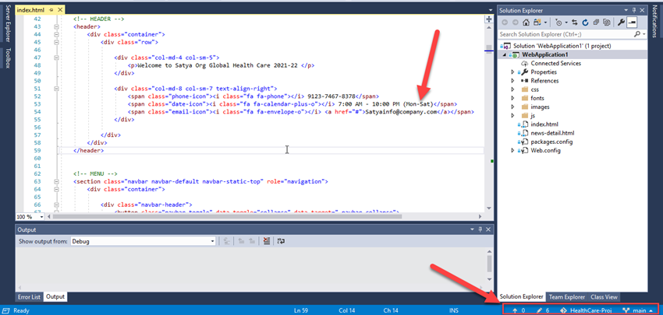Open Solution Explorer window position menu
The height and width of the screenshot is (315, 663).
(x=626, y=10)
